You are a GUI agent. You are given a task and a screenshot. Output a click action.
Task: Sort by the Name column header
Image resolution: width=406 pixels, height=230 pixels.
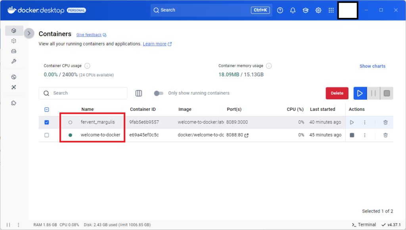(x=88, y=109)
